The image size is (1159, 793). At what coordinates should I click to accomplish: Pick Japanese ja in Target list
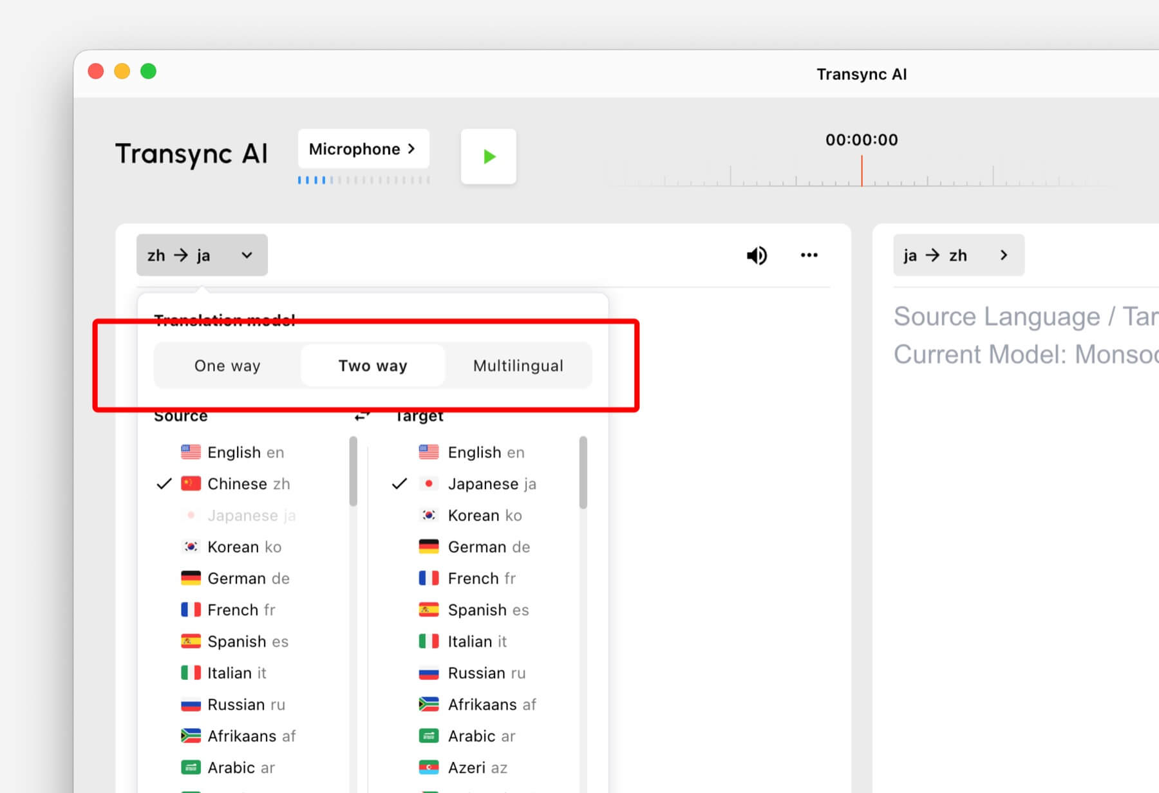[x=477, y=484]
